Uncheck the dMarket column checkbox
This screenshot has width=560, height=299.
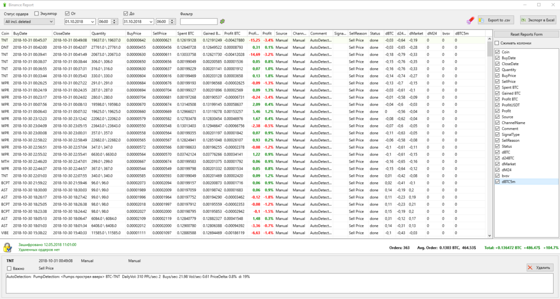click(x=497, y=164)
